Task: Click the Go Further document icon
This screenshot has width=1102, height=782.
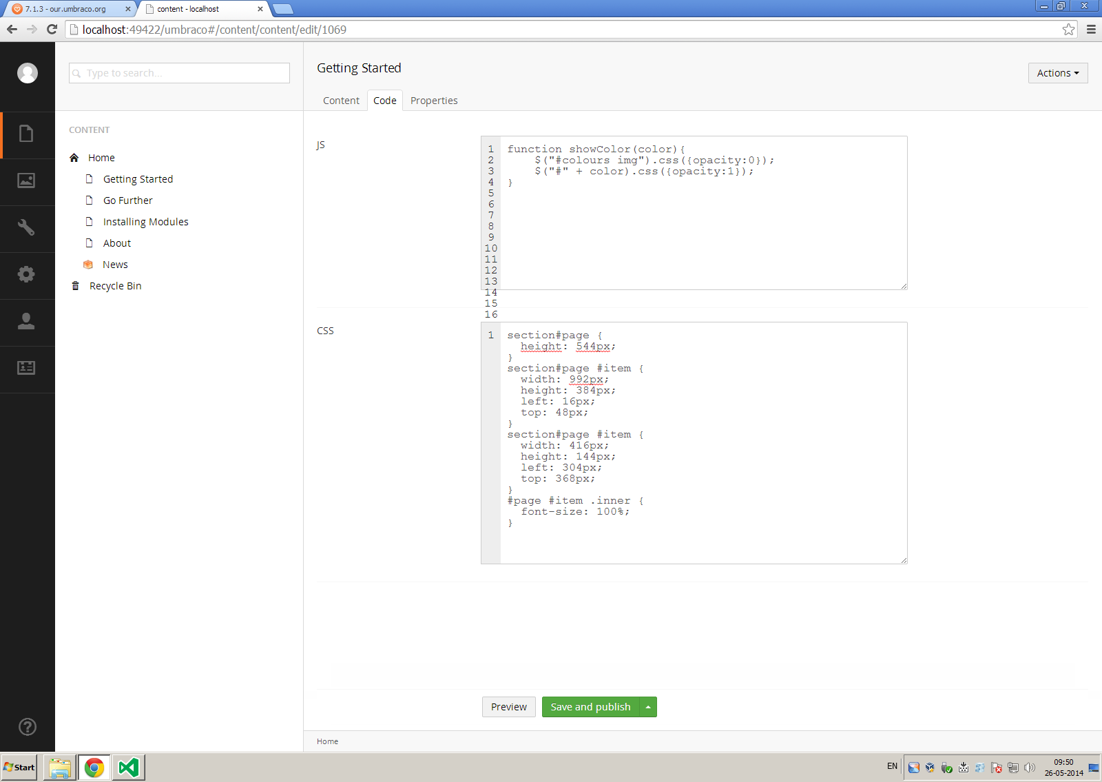Action: 89,200
